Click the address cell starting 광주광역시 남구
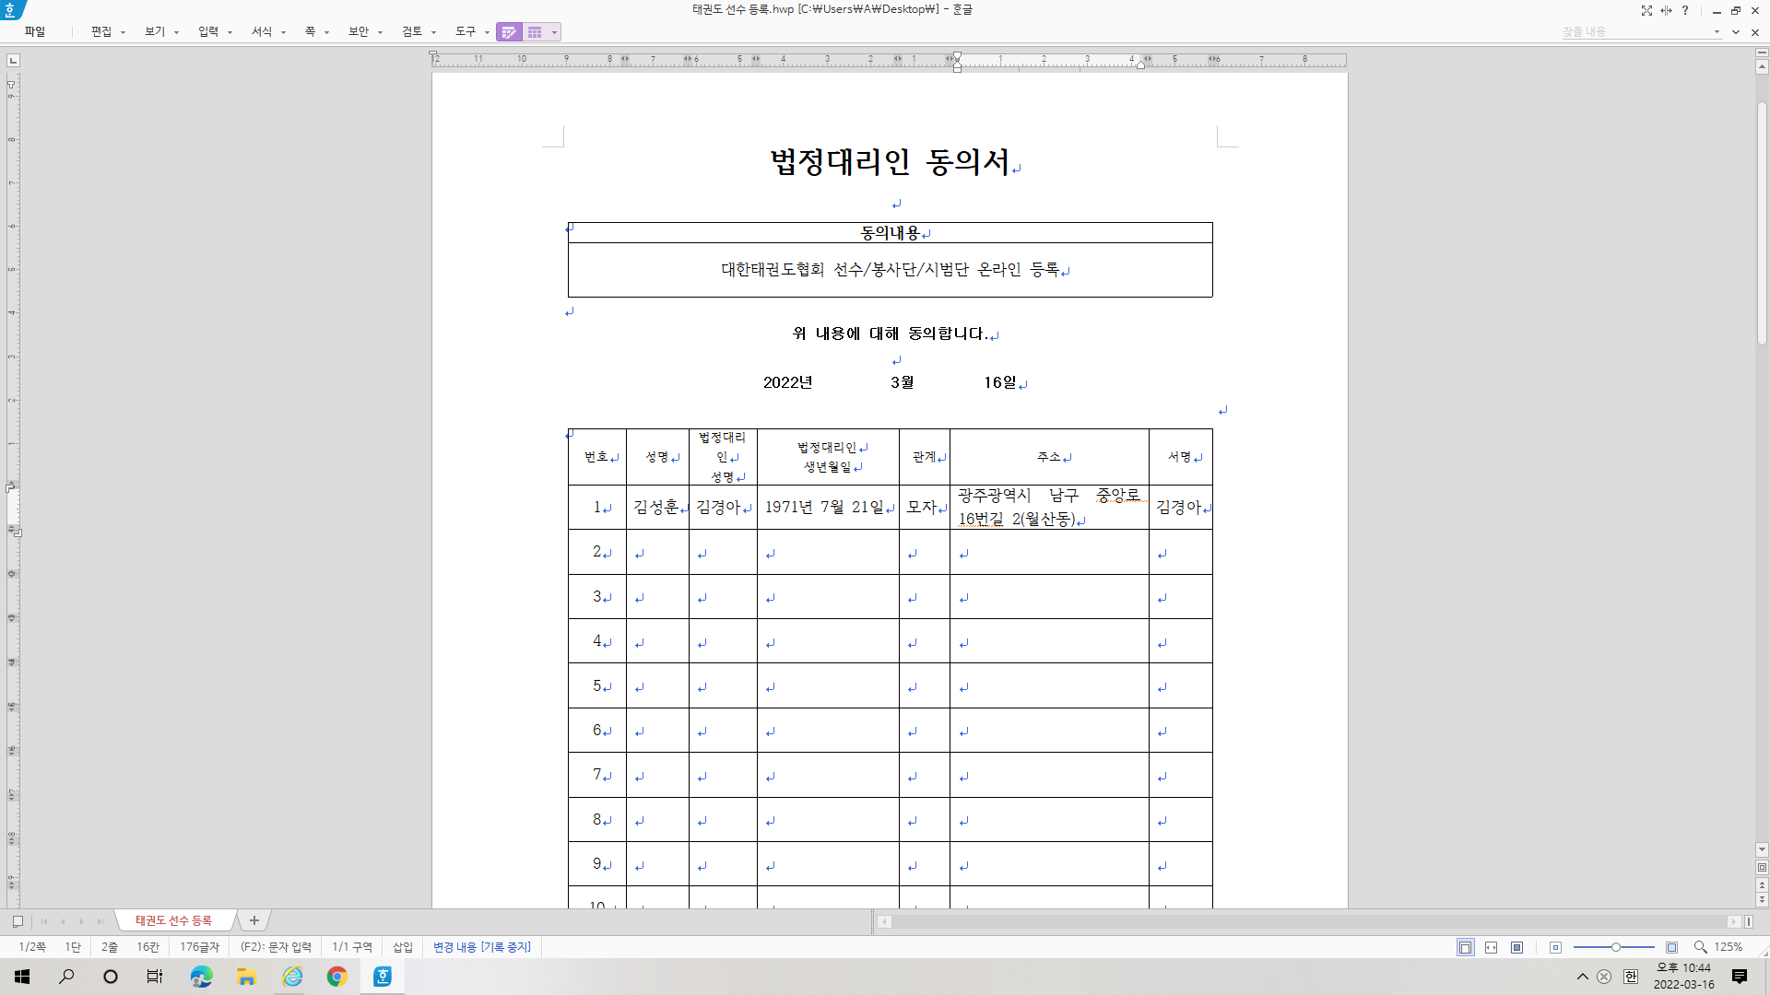The height and width of the screenshot is (995, 1770). (x=1049, y=508)
